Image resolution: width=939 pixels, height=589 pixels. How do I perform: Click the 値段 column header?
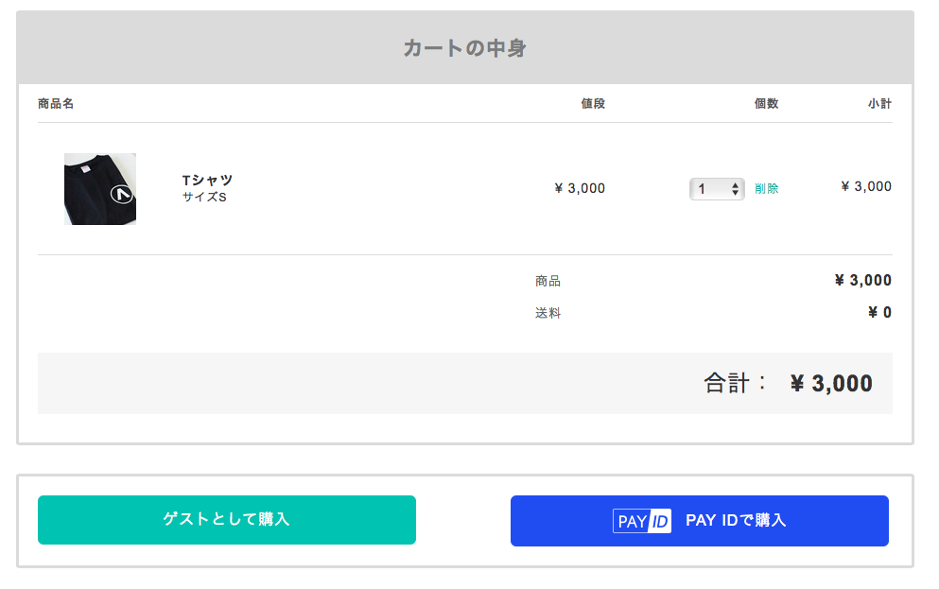click(x=593, y=104)
